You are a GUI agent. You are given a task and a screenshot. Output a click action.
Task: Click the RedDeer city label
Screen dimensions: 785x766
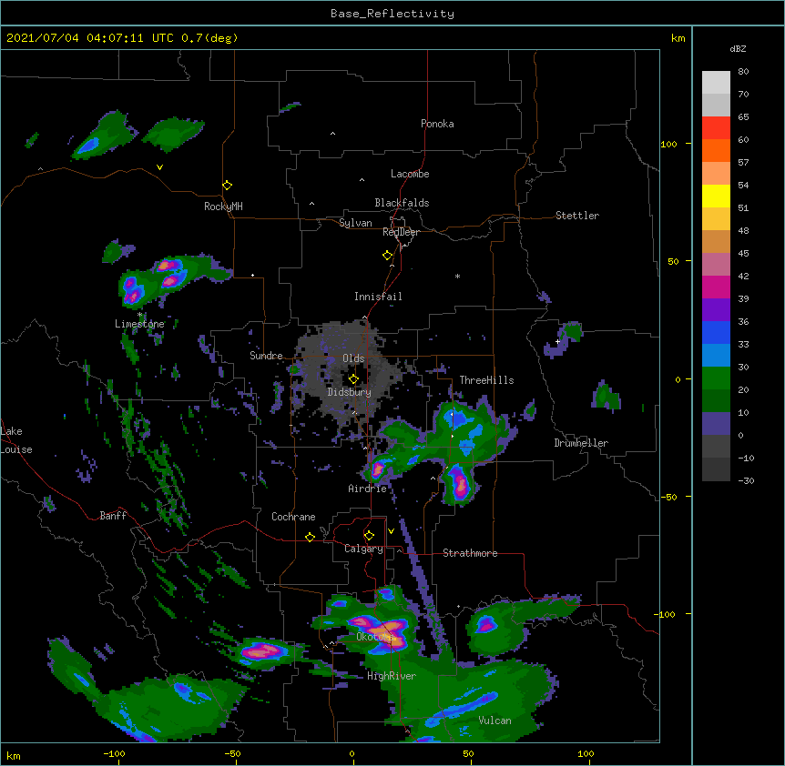(401, 232)
